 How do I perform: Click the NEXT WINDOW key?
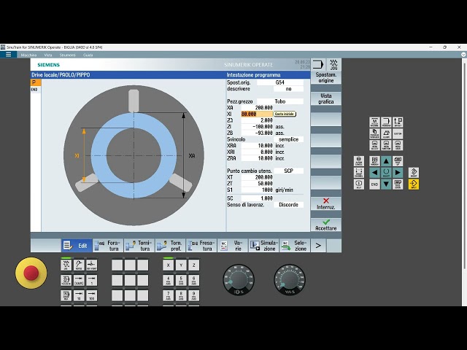tap(374, 161)
